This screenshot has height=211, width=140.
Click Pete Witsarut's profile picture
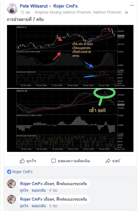coord(12,9)
